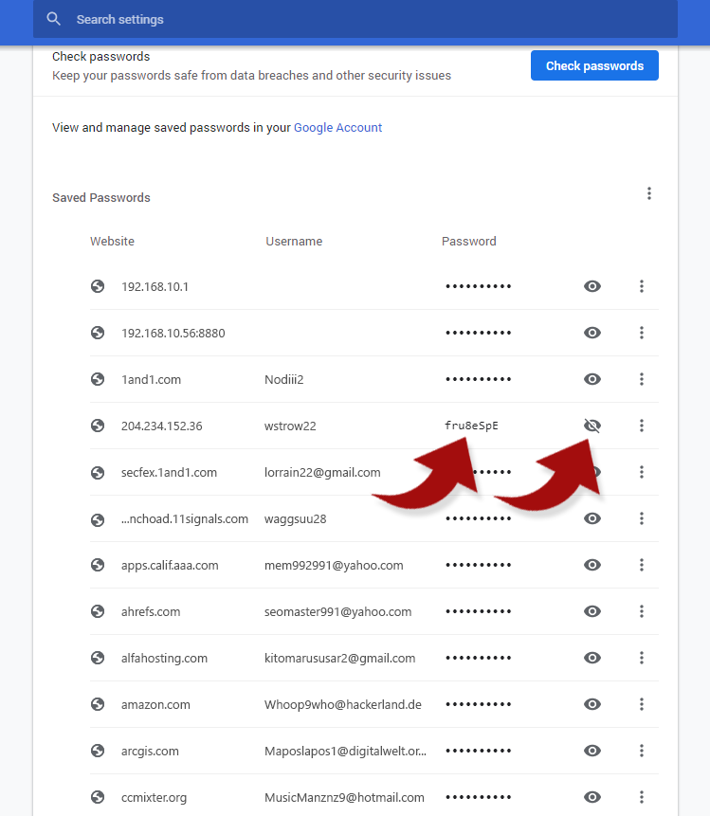Screen dimensions: 710x816
Task: Show password for apps.calif.aaa.com
Action: tap(592, 565)
